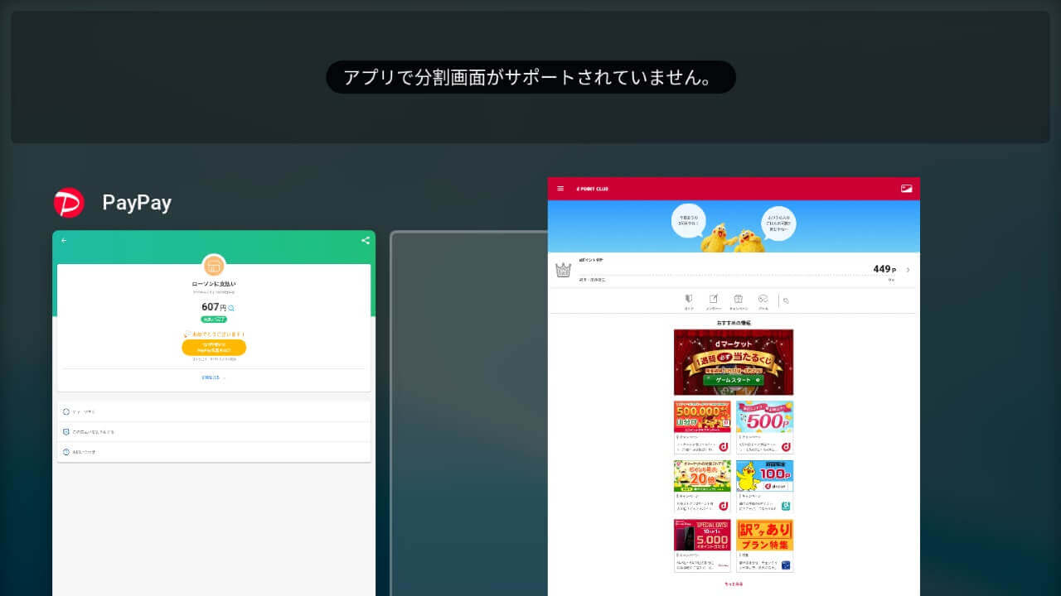Tap the PayPay app logo icon
Screen dimensions: 1061x596
tap(69, 203)
